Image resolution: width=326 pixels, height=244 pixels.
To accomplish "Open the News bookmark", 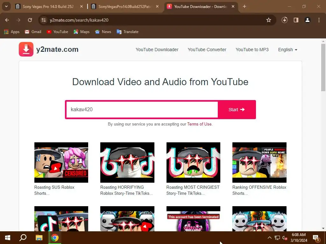I will [103, 32].
